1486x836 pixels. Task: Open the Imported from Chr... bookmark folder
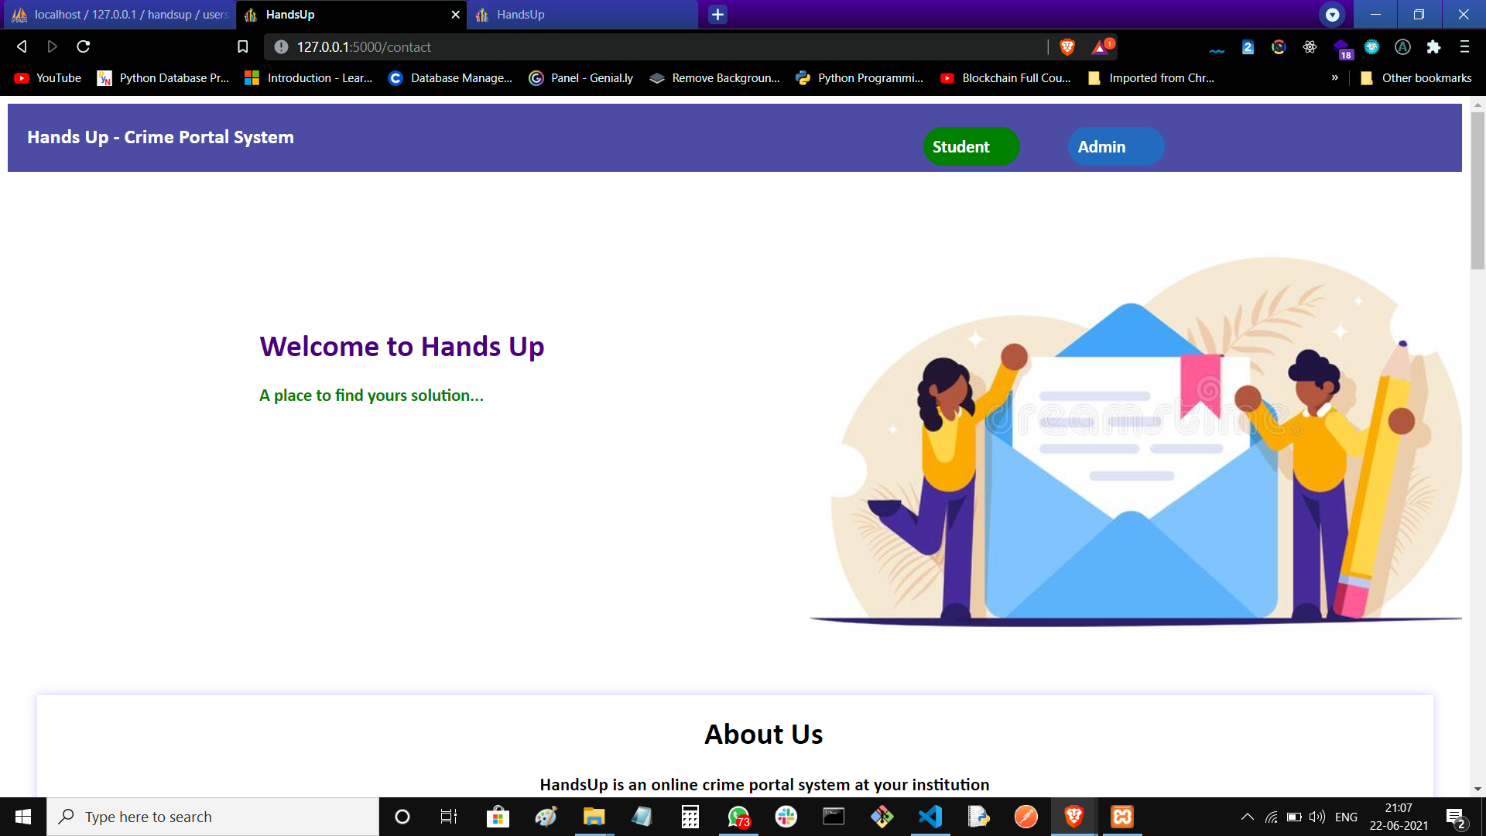[1151, 78]
